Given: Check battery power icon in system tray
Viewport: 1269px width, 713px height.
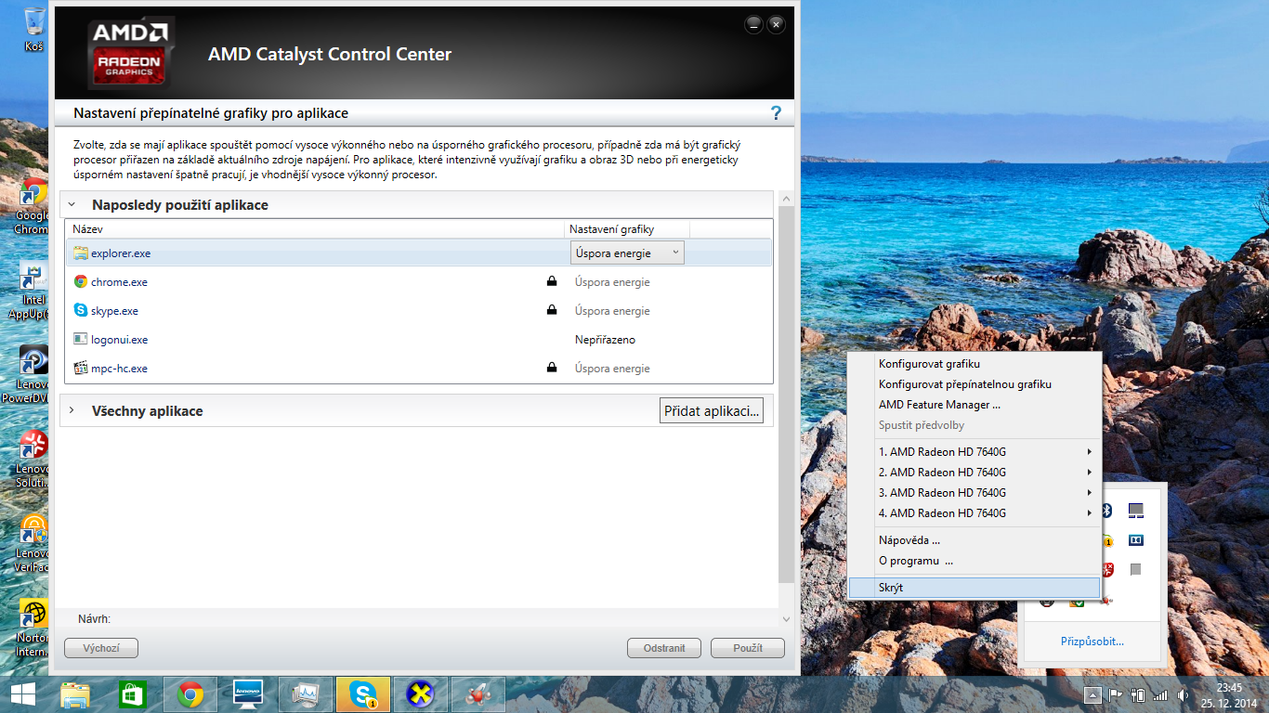Looking at the screenshot, I should (1137, 694).
